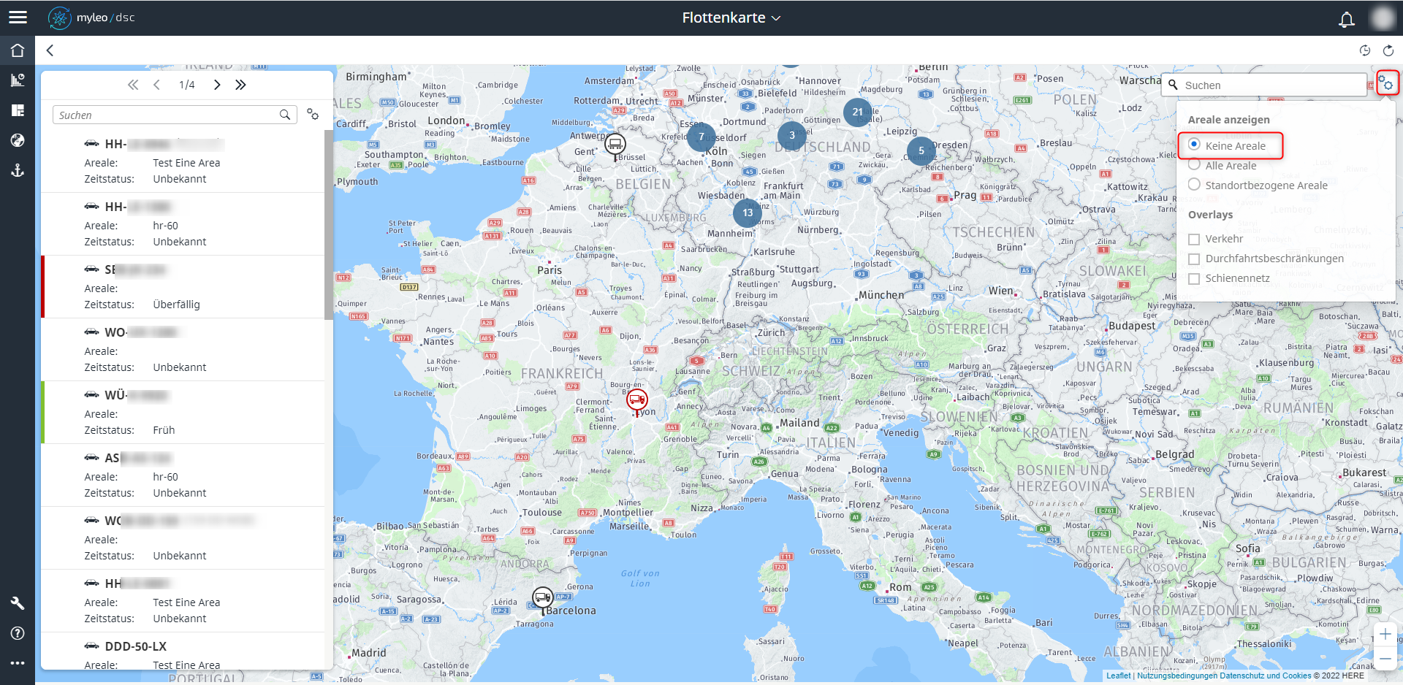
Task: Click the myleo dsc logo
Action: pos(91,18)
